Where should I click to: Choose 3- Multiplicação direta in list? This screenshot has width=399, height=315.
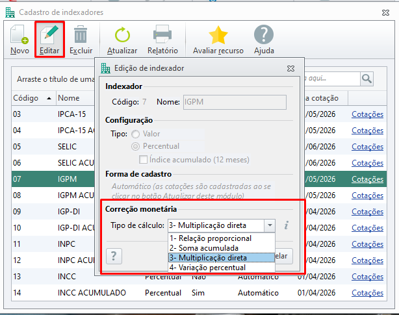[x=222, y=258]
